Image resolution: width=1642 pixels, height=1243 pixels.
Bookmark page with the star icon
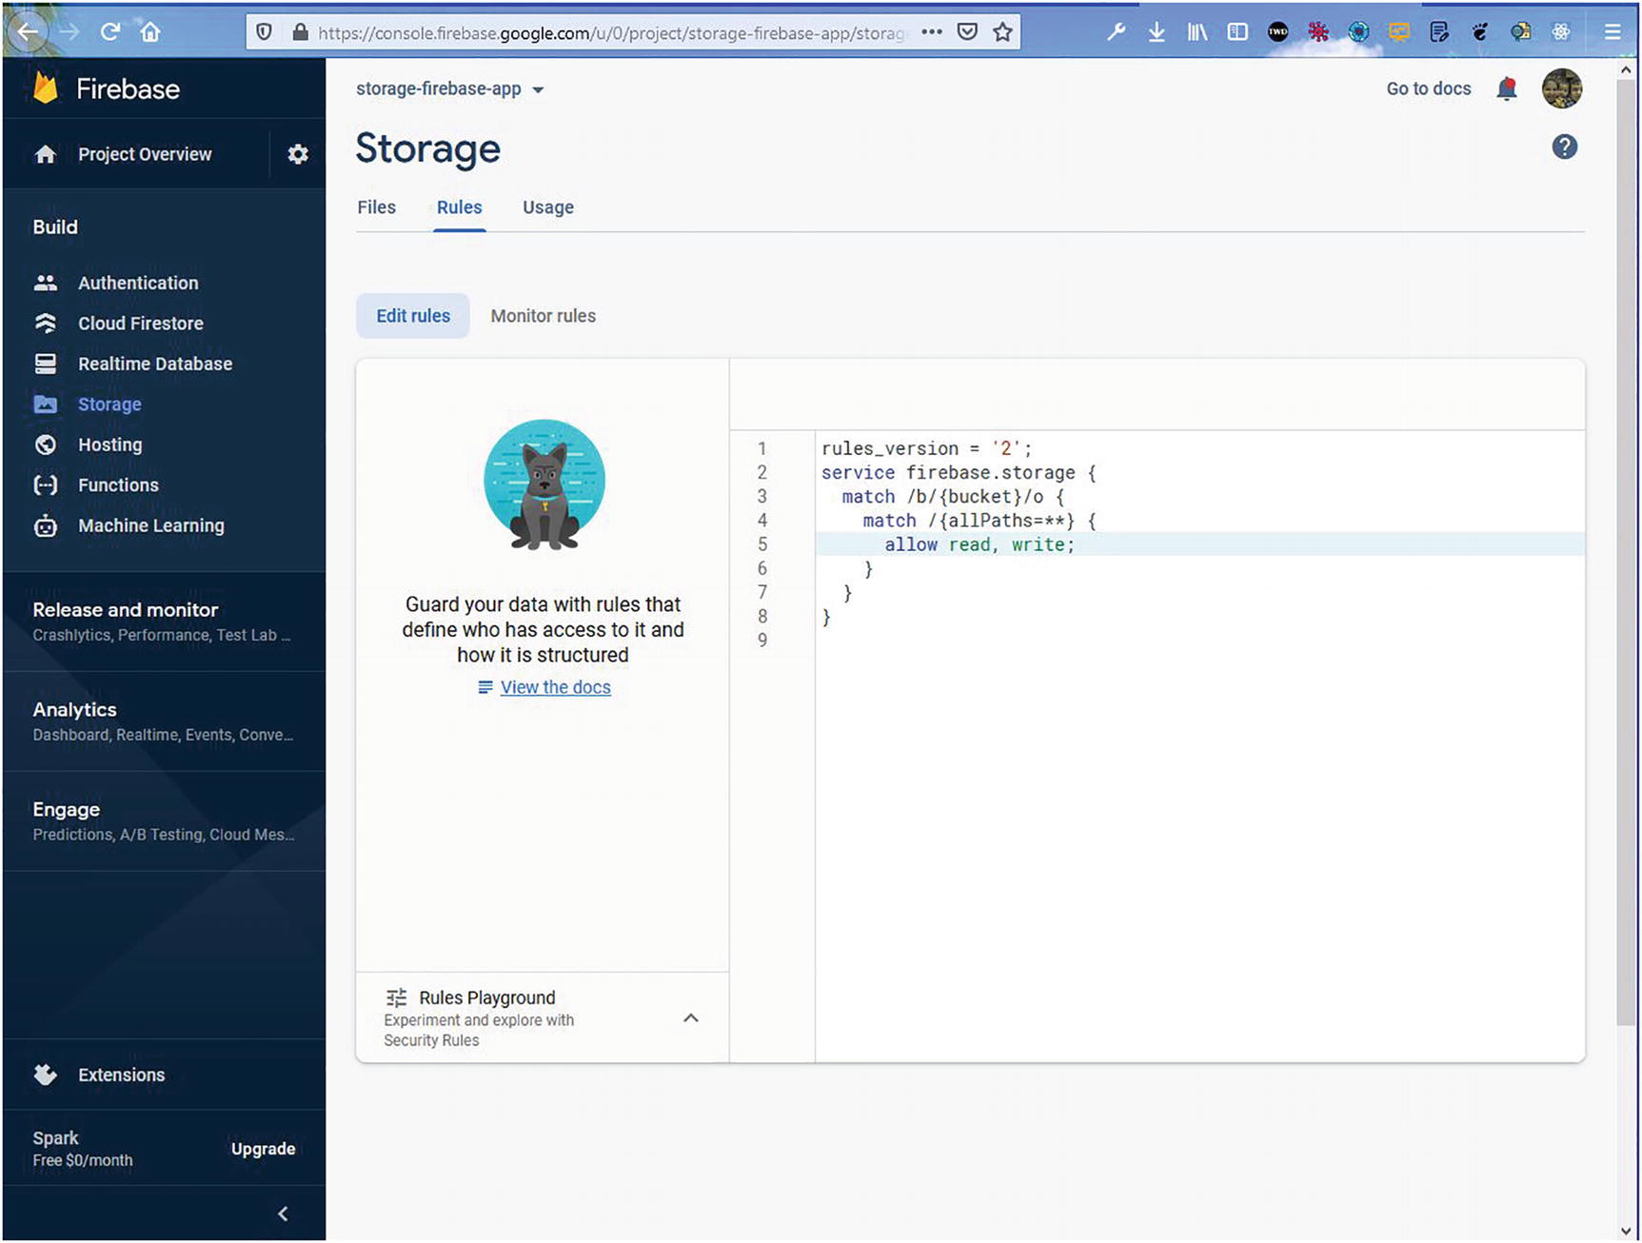[x=1002, y=32]
